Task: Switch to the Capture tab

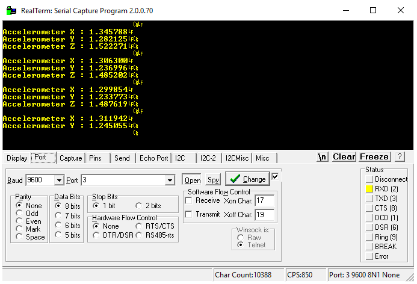Action: click(x=70, y=158)
